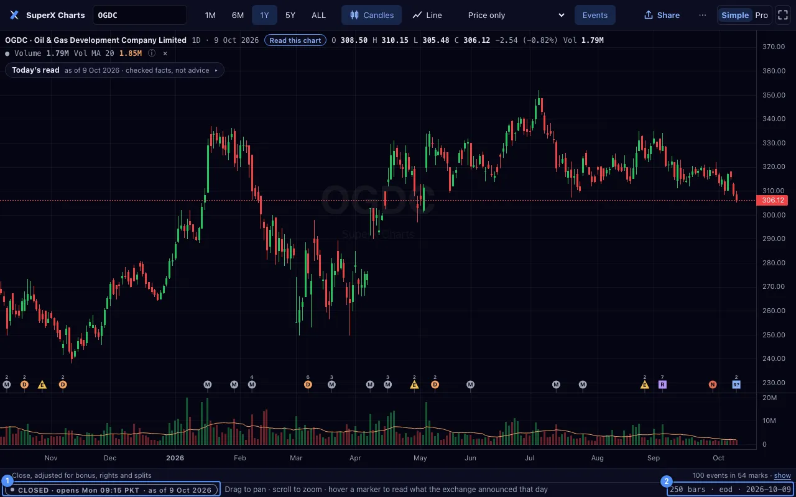
Task: Click the lone M marker in June
Action: (470, 385)
